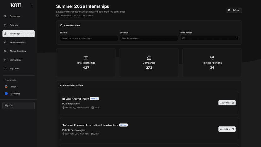Select the Internships menu item

click(x=19, y=34)
